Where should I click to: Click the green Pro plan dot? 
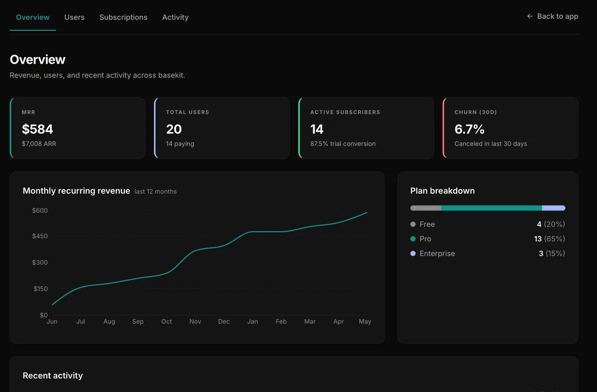click(x=413, y=239)
